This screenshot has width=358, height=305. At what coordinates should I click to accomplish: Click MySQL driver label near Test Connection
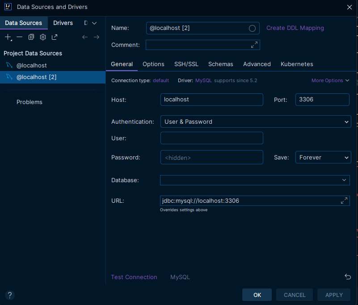(x=180, y=277)
